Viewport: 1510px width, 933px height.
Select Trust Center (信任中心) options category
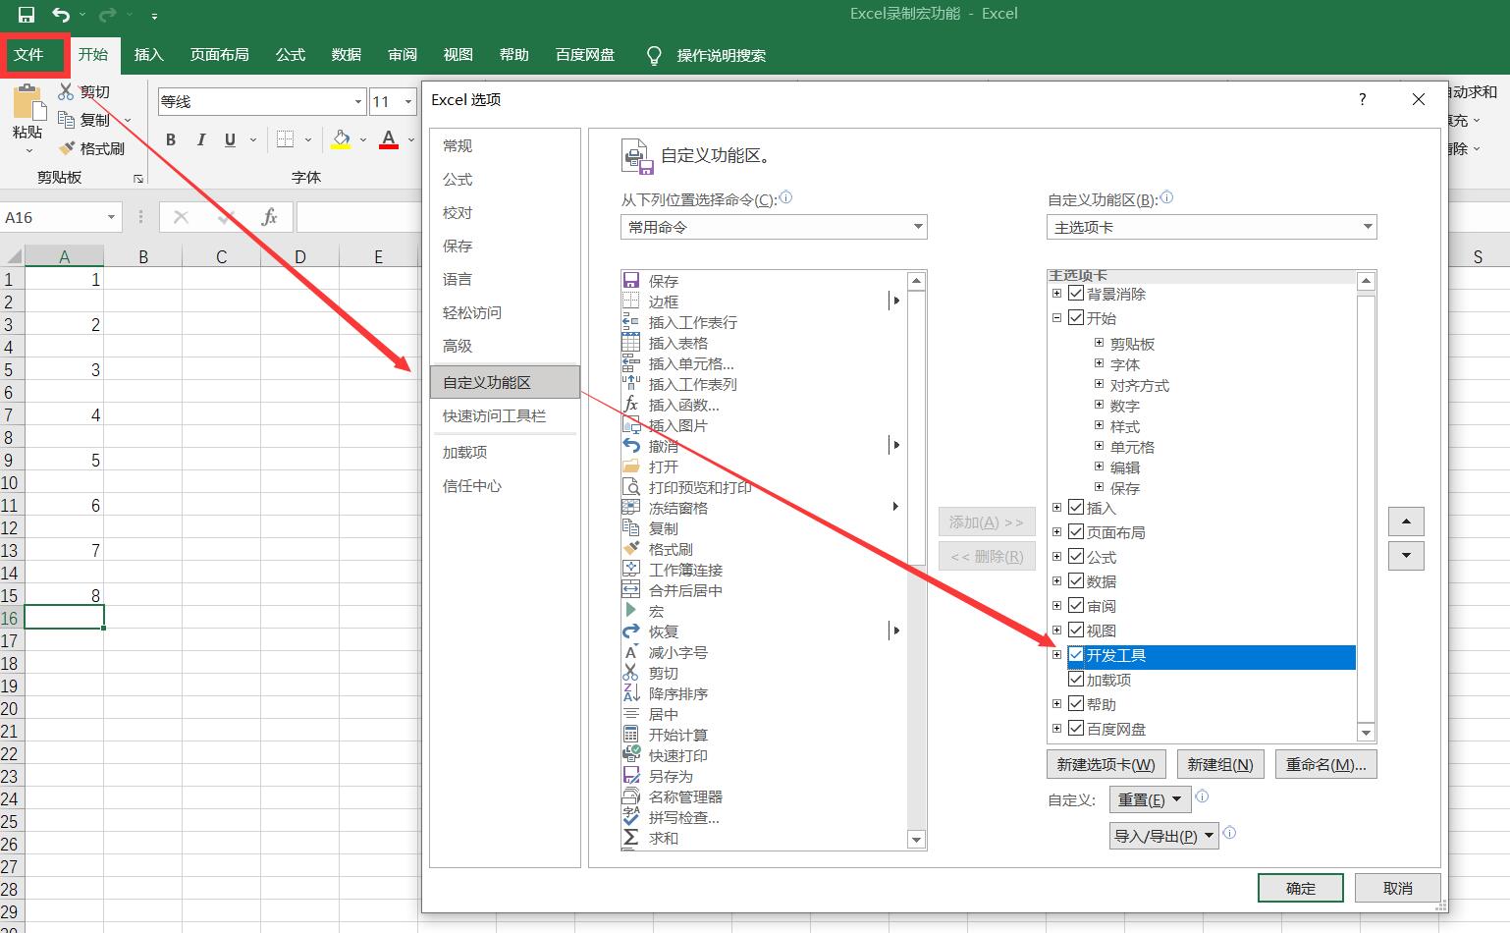pos(505,485)
